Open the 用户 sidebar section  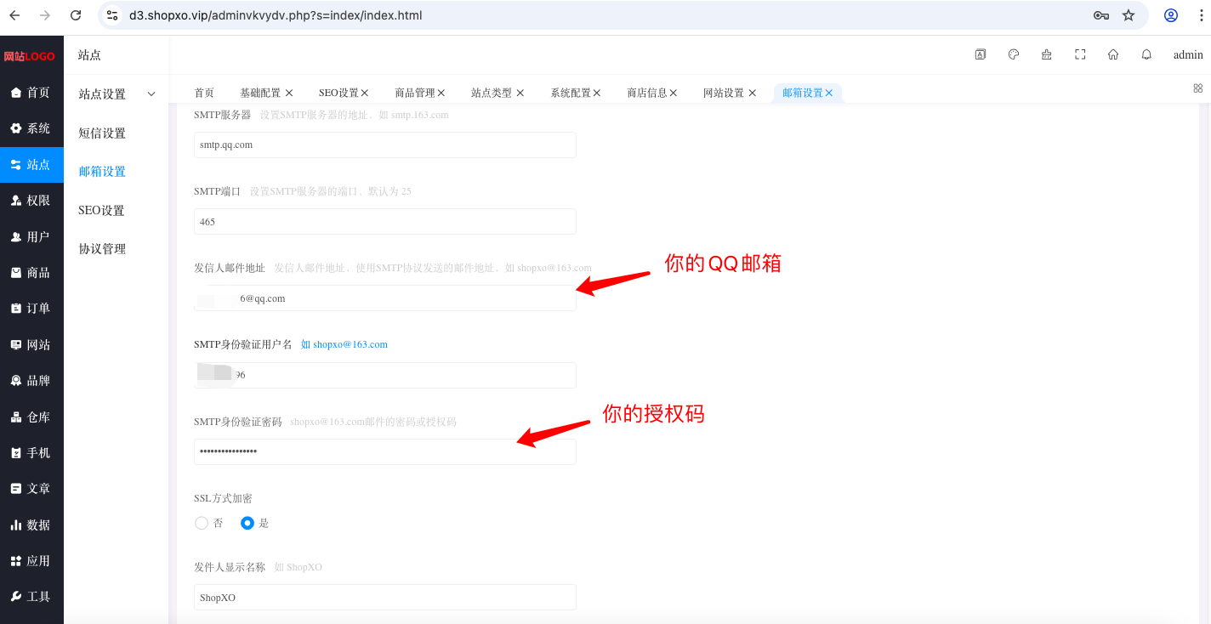[x=31, y=237]
